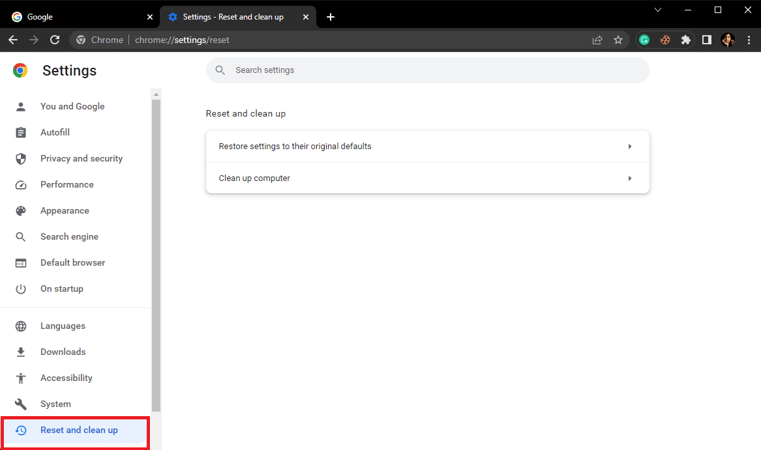Click the sidebar scrollbar up arrow
This screenshot has height=450, width=761.
point(156,94)
